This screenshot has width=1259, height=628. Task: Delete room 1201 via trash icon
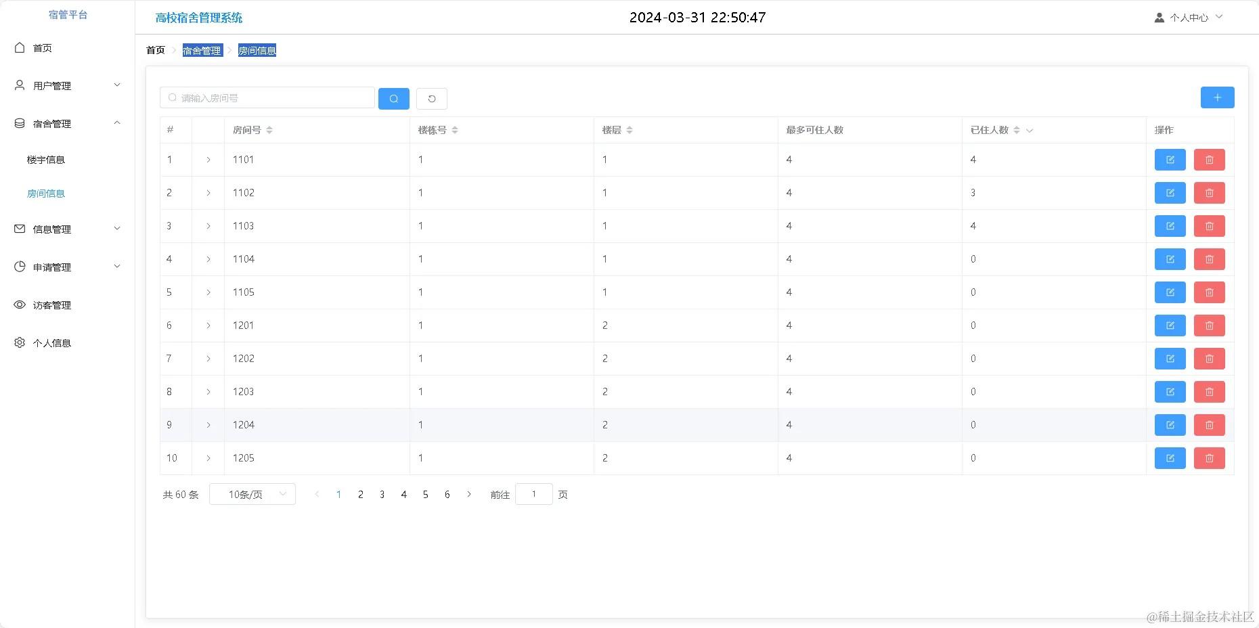pos(1209,326)
